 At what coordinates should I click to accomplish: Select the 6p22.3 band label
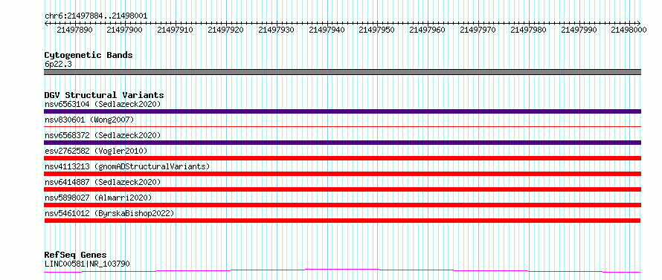[57, 64]
